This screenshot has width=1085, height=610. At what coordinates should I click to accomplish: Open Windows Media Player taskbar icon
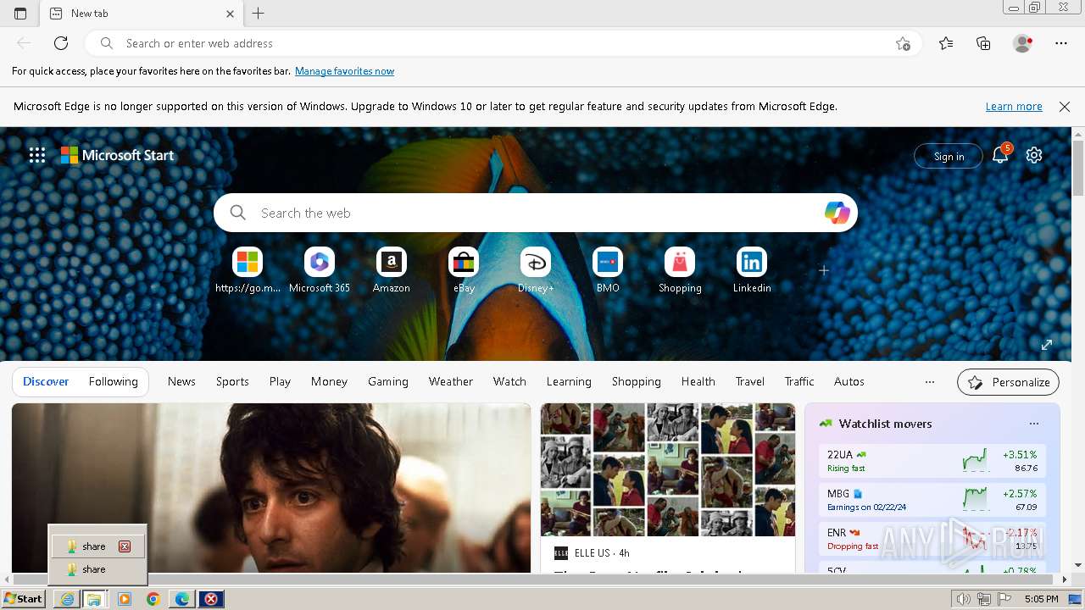(125, 599)
